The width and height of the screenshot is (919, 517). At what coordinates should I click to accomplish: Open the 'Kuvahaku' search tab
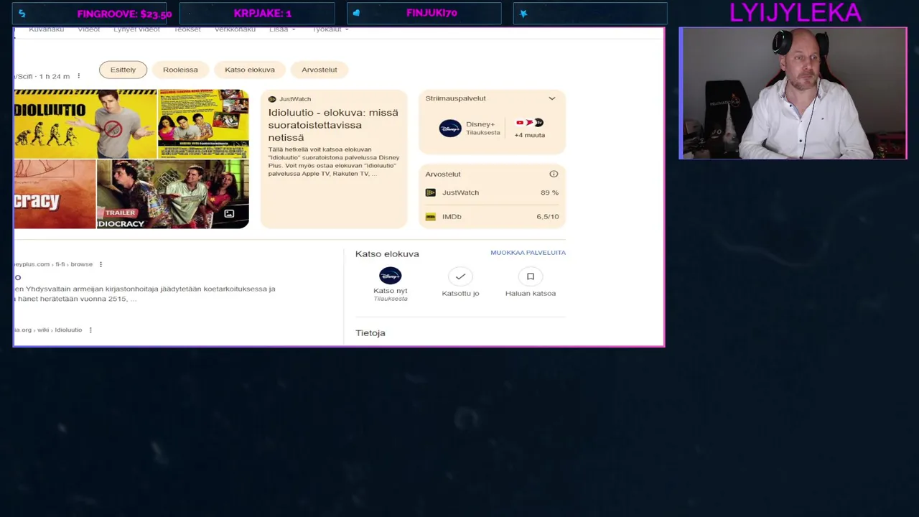tap(47, 29)
